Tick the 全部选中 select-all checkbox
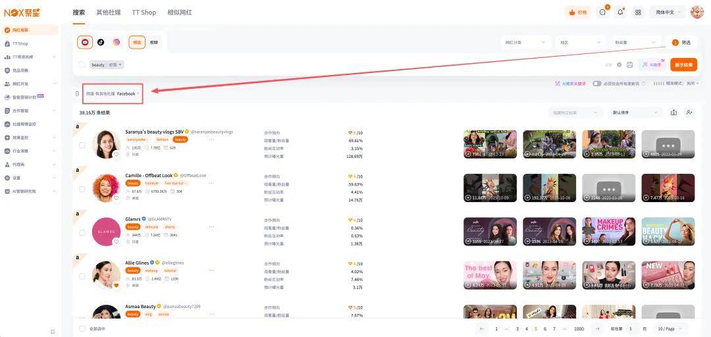 [82, 328]
